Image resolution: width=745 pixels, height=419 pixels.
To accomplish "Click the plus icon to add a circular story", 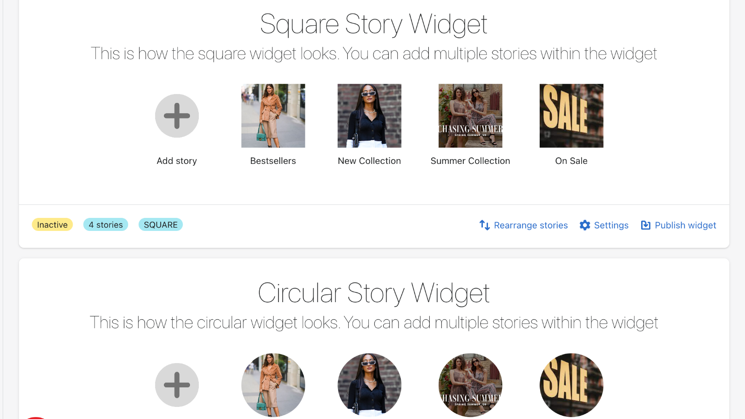I will point(177,385).
